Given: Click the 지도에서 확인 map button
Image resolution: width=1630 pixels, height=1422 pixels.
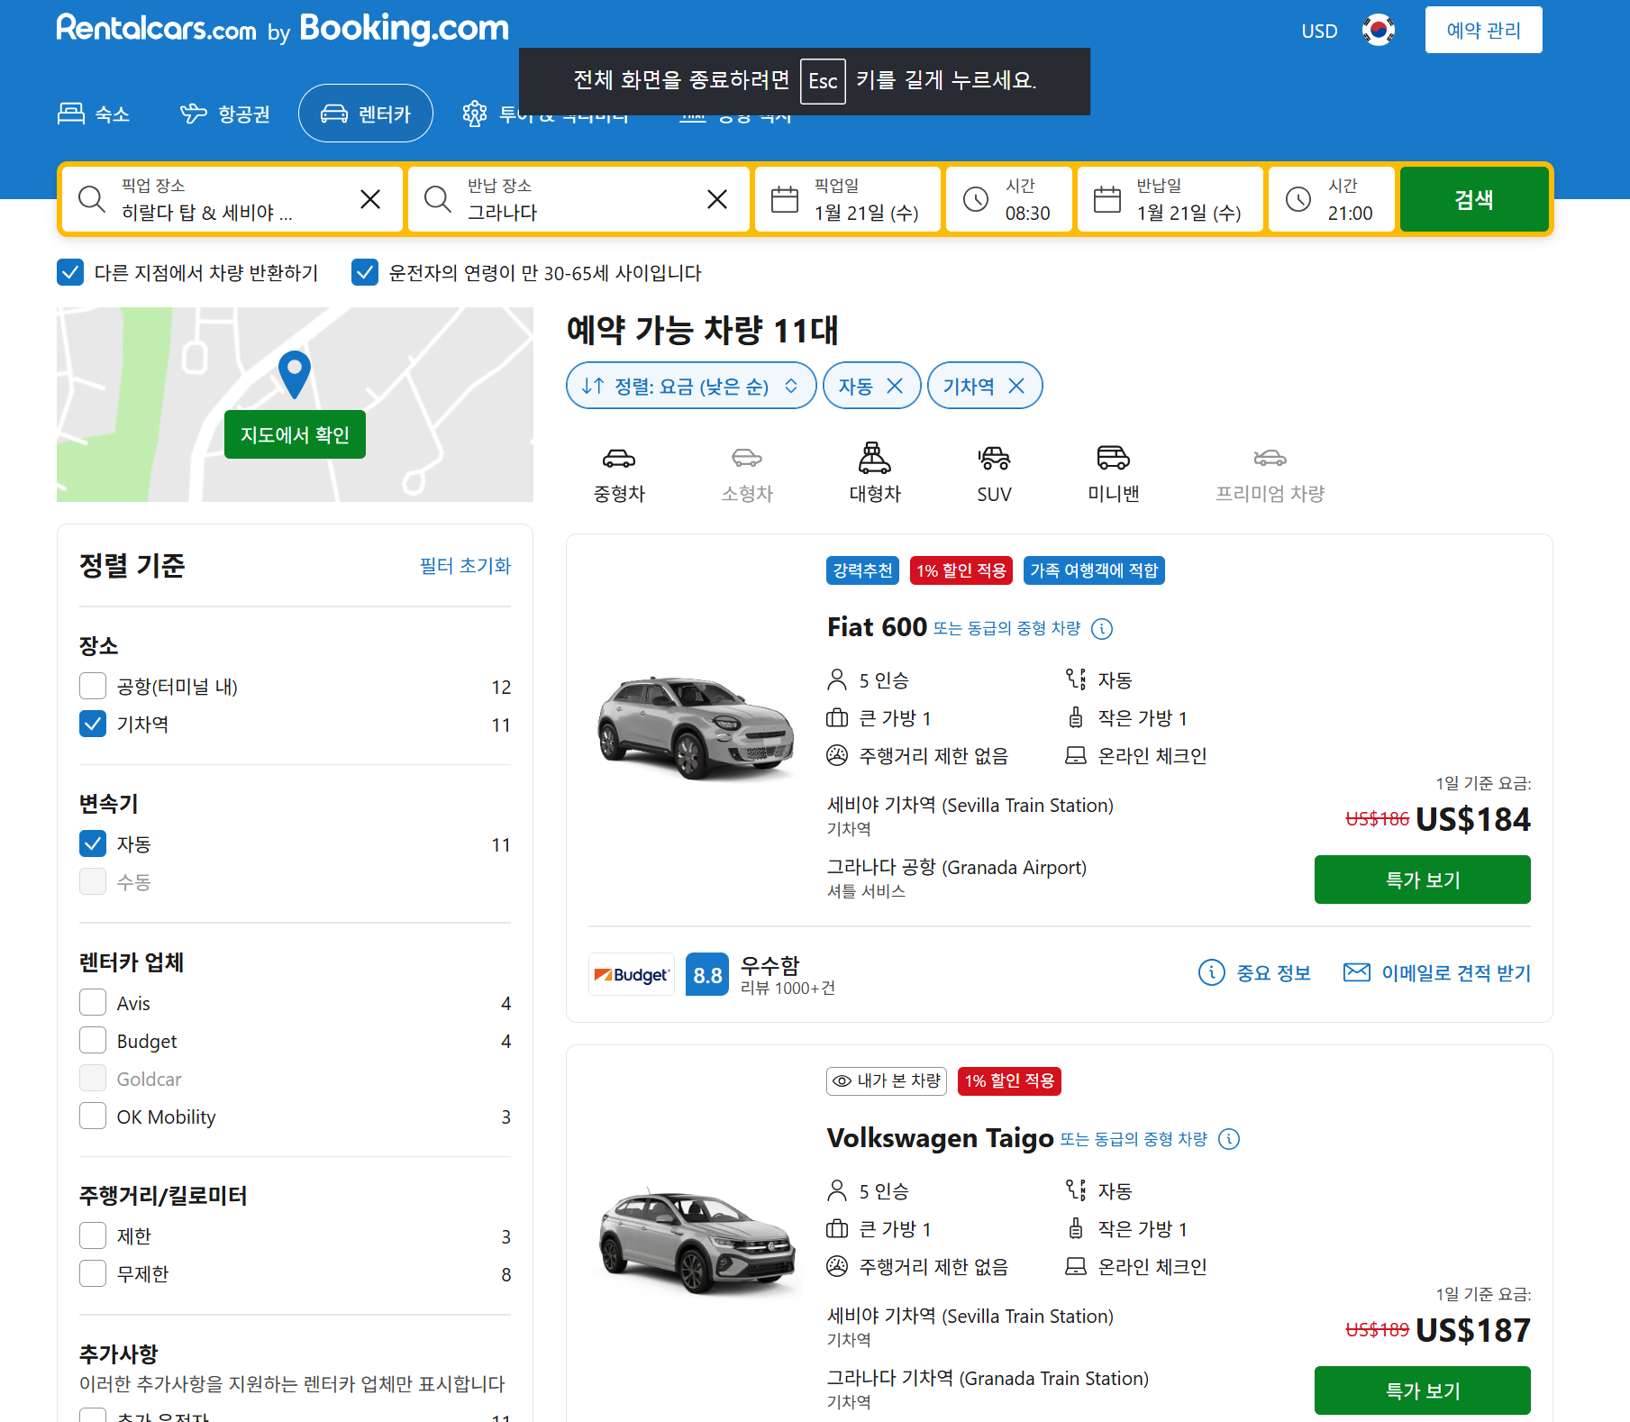Looking at the screenshot, I should 295,435.
